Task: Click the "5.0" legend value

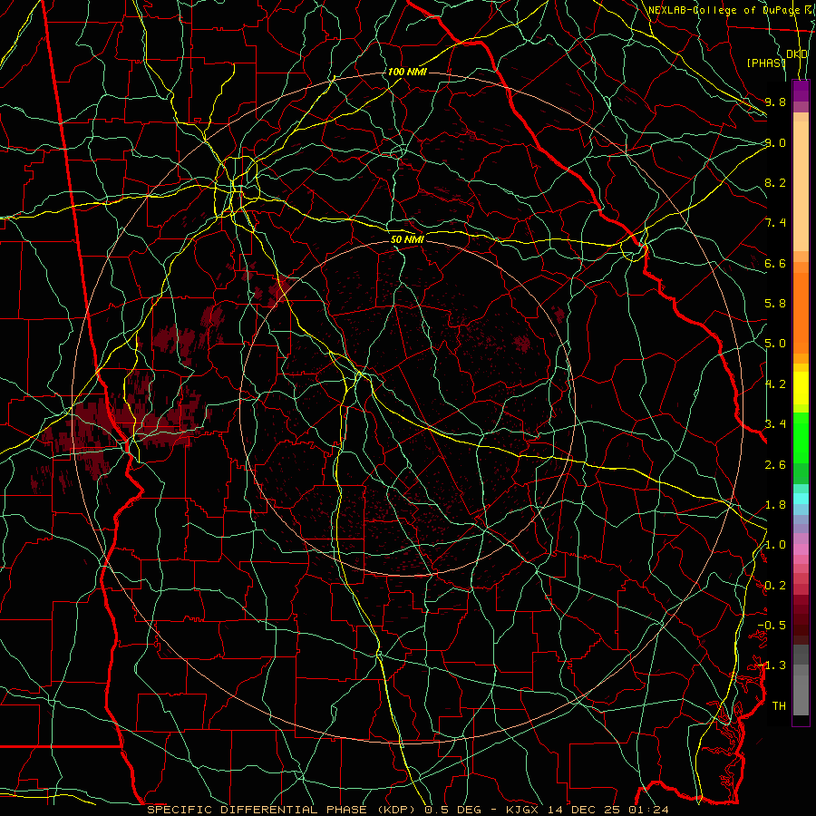Action: (775, 344)
